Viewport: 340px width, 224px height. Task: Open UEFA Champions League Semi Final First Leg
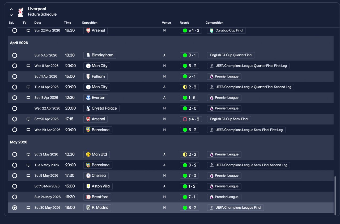246,130
